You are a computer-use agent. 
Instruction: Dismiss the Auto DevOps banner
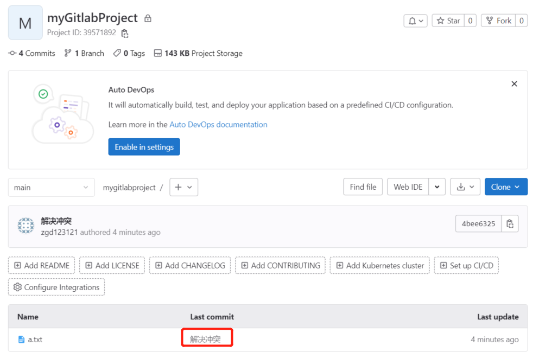514,84
